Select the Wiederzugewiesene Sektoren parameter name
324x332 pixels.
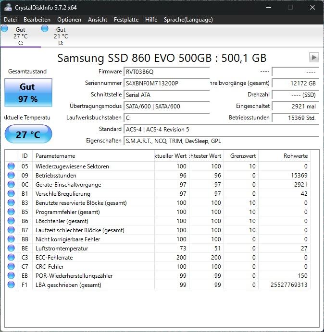(x=72, y=166)
